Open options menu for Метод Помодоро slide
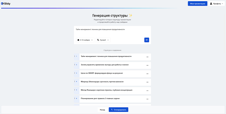This screenshot has width=226, height=114. pyautogui.click(x=147, y=91)
